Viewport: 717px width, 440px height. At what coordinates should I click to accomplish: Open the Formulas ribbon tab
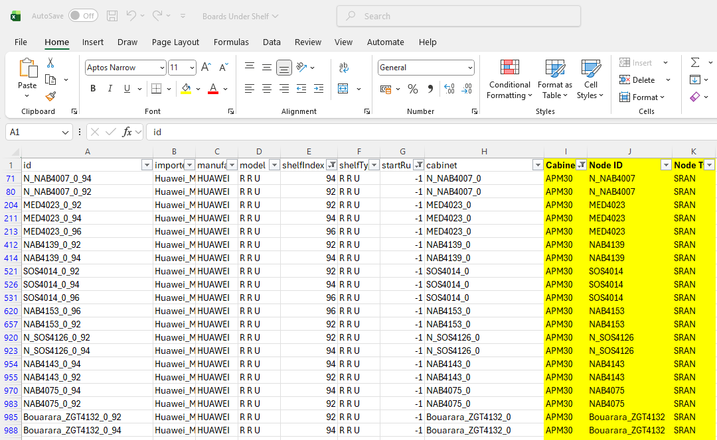click(x=231, y=42)
